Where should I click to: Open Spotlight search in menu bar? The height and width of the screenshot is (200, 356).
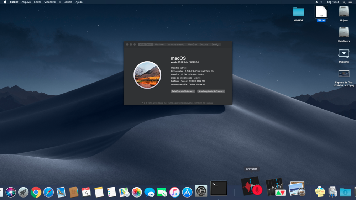(x=343, y=2)
